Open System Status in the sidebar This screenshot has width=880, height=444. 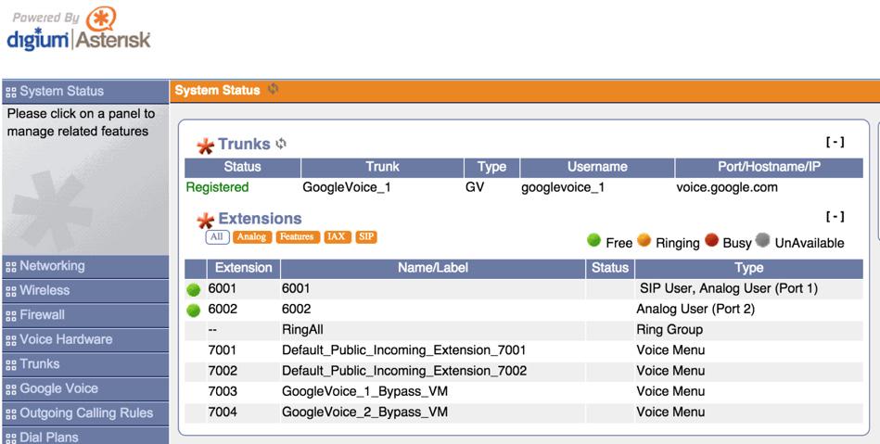click(85, 92)
